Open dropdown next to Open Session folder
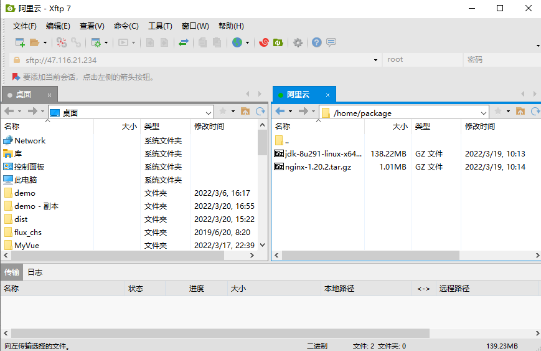Screen dimensions: 541x351 pyautogui.click(x=45, y=43)
